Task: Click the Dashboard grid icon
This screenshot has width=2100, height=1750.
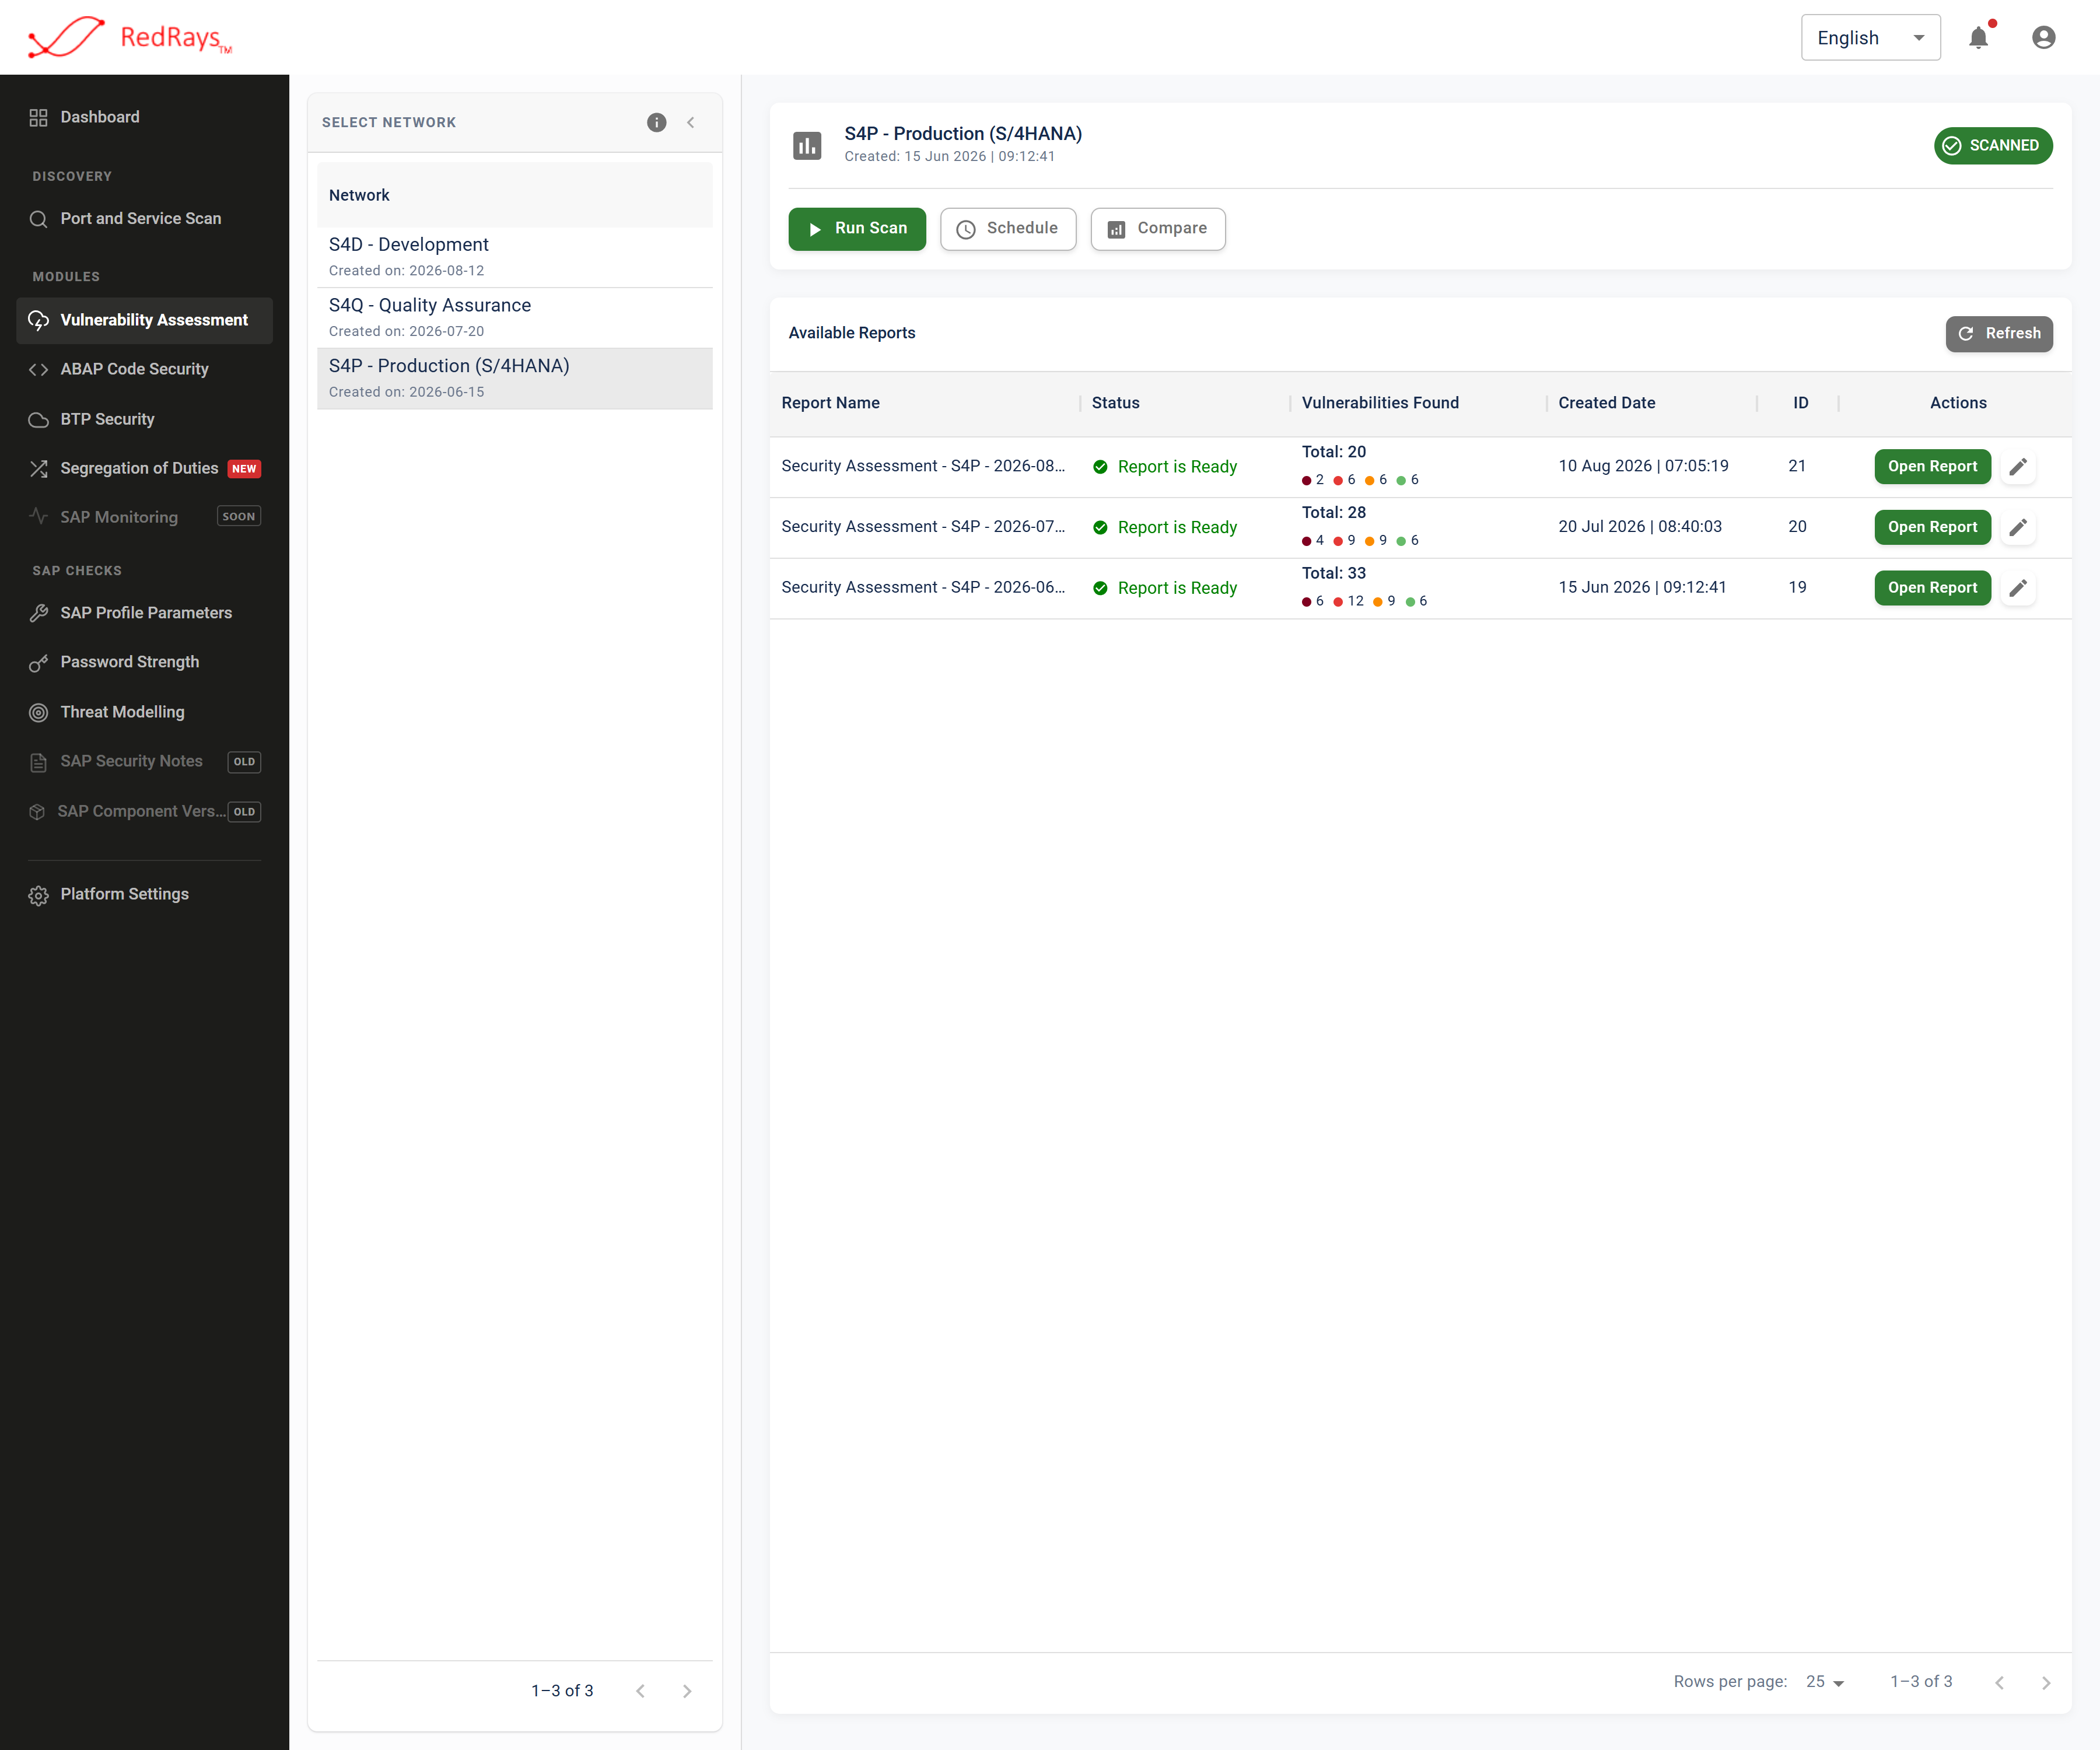Action: [x=38, y=117]
